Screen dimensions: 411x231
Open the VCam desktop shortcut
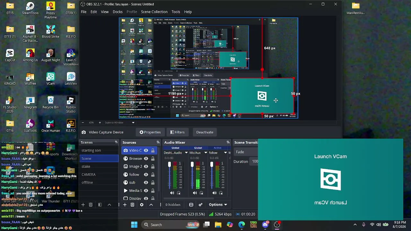click(50, 79)
